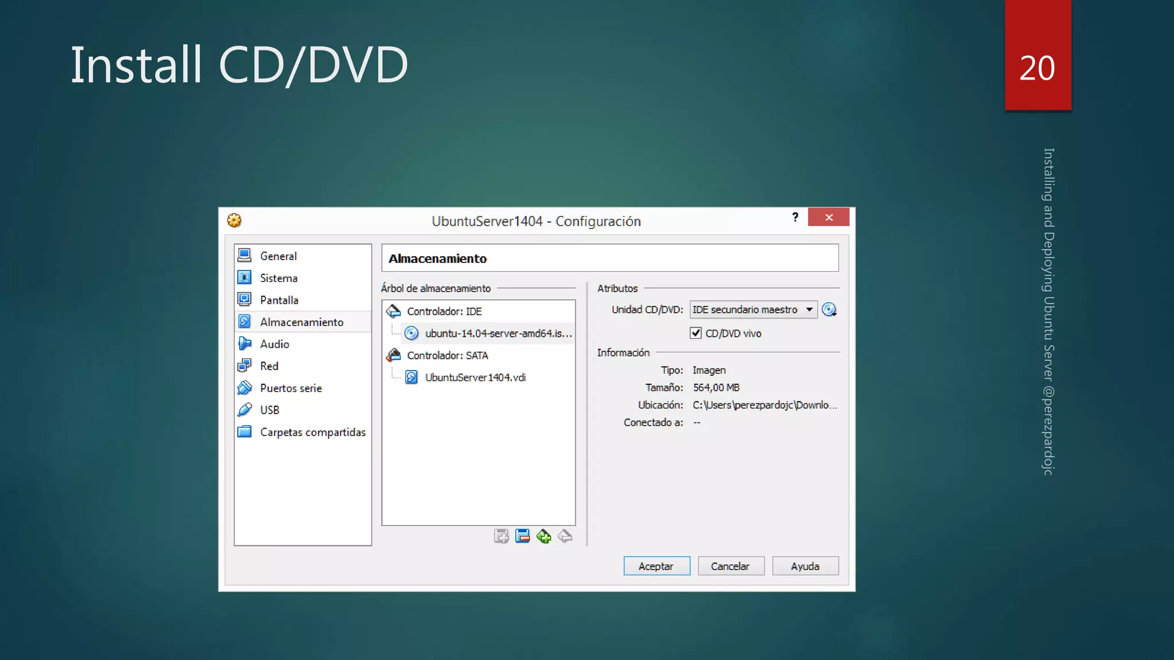1174x660 pixels.
Task: Switch to the Sistema settings section
Action: click(x=279, y=278)
